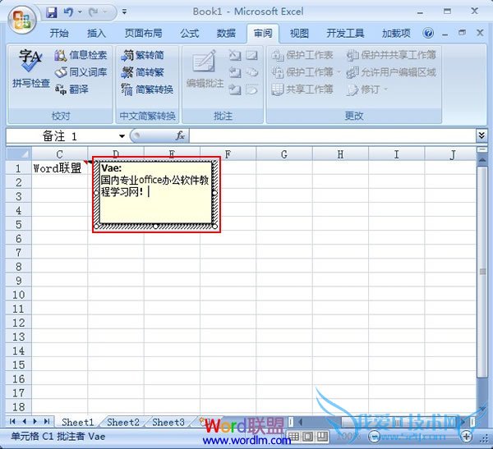
Task: Convert text with 简转繁
Action: pyautogui.click(x=143, y=72)
